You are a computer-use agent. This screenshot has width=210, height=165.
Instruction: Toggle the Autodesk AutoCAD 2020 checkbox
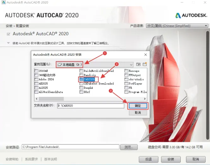click(x=8, y=34)
